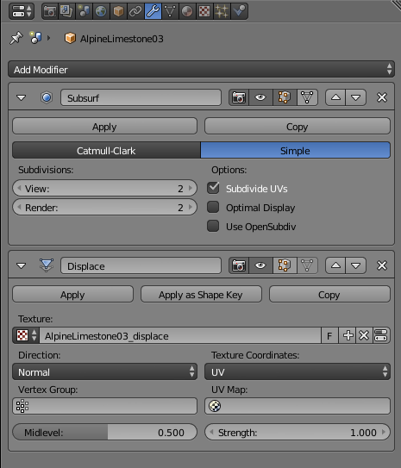This screenshot has height=468, width=401.
Task: Open the Render properties tab
Action: coord(50,11)
